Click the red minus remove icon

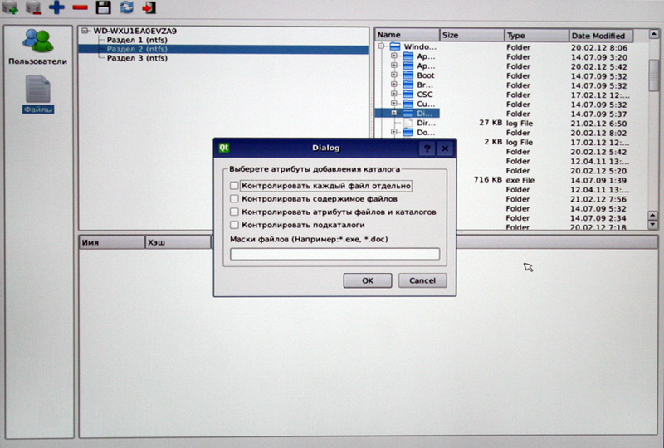(x=80, y=7)
